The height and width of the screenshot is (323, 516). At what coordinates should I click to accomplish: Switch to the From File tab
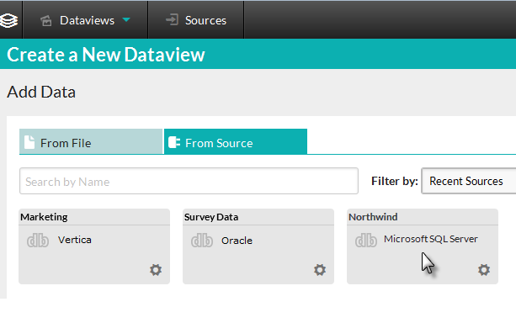91,141
